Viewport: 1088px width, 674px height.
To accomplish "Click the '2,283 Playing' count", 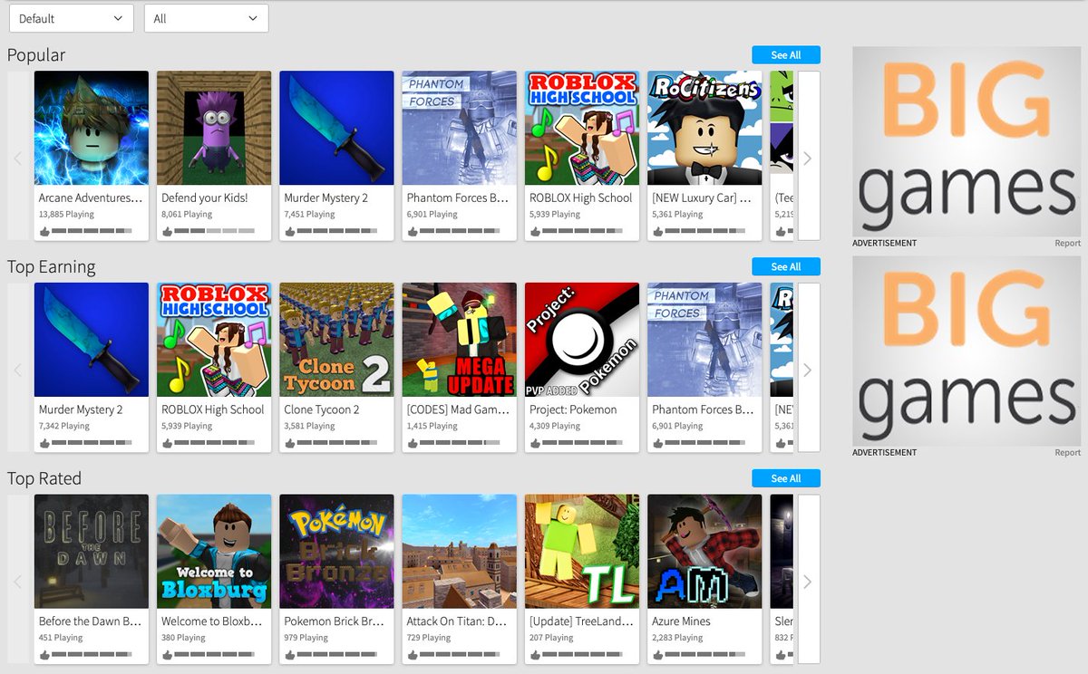I will 677,638.
